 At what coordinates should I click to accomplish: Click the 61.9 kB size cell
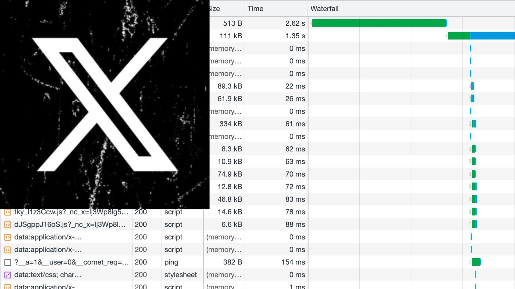point(230,99)
